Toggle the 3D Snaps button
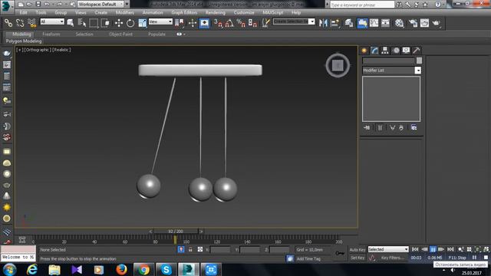The height and width of the screenshot is (276, 491). 218,23
